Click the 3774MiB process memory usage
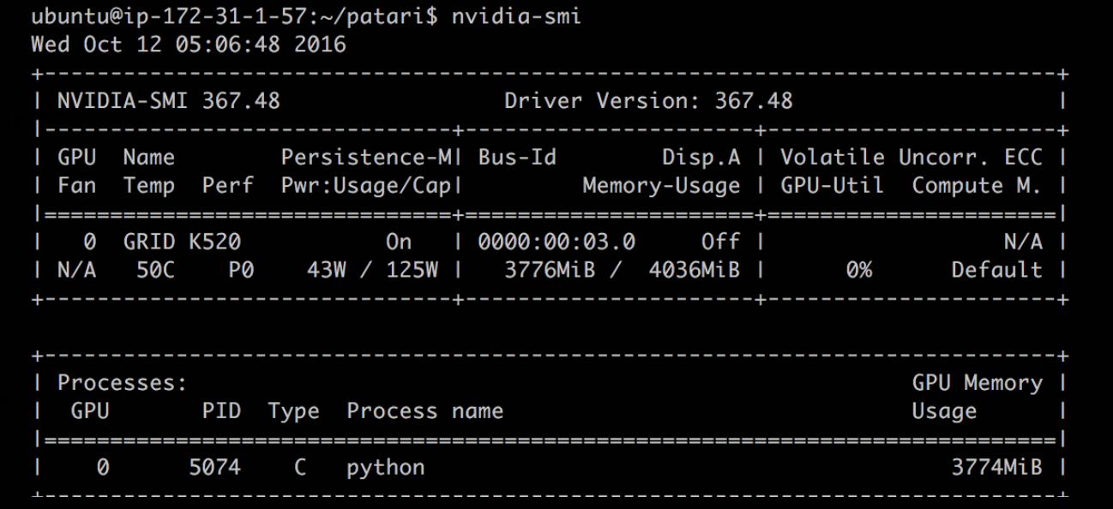 (x=996, y=468)
